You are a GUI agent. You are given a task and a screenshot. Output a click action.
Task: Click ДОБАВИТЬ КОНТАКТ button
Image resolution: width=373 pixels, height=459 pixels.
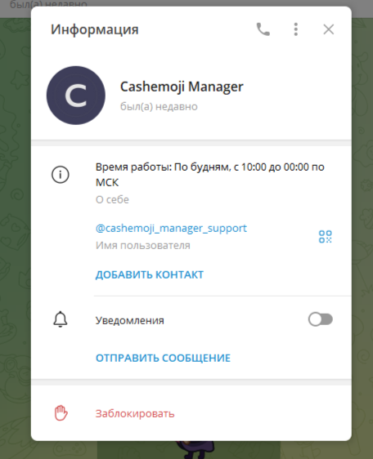(x=150, y=274)
